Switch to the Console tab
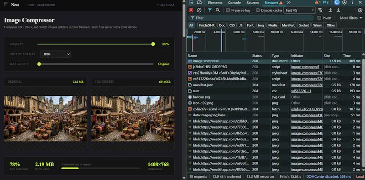 (235, 3)
